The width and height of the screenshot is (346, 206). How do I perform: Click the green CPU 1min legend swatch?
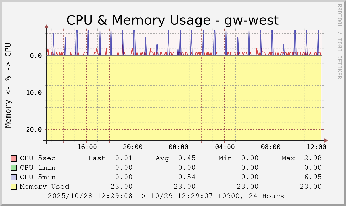tap(14, 168)
